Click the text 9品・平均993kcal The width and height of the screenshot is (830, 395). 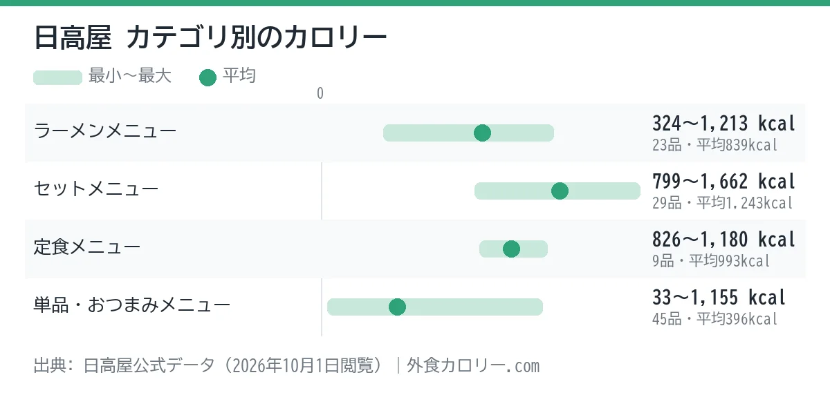click(x=710, y=261)
